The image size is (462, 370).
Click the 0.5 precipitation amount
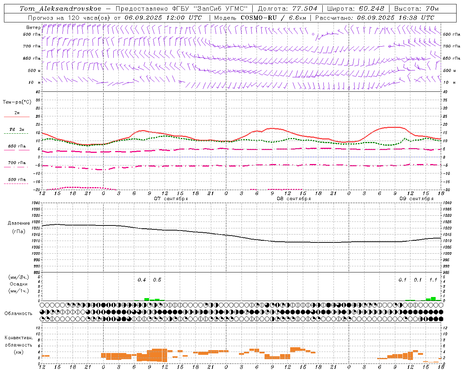click(x=157, y=280)
